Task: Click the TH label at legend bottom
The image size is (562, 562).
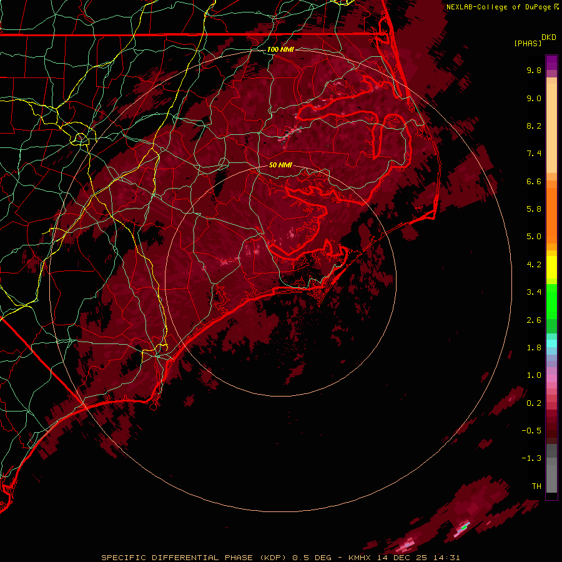Action: [x=536, y=486]
